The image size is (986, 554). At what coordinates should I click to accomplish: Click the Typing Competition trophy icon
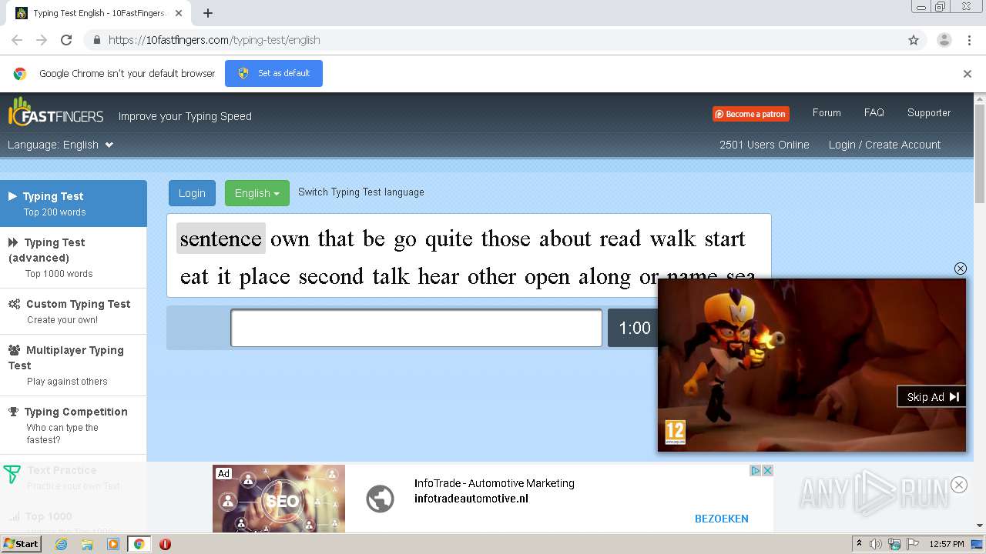[x=13, y=412]
